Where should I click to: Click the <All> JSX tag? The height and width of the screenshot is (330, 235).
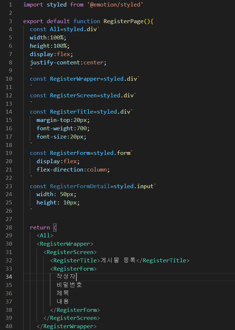[45, 236]
